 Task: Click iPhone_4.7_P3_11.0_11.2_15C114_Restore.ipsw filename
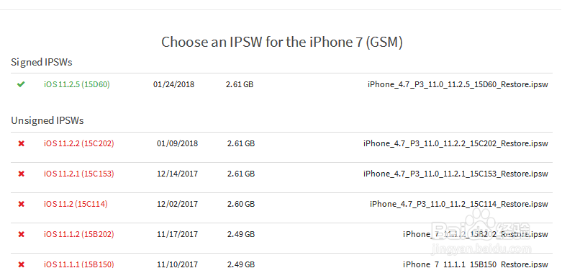(x=459, y=204)
